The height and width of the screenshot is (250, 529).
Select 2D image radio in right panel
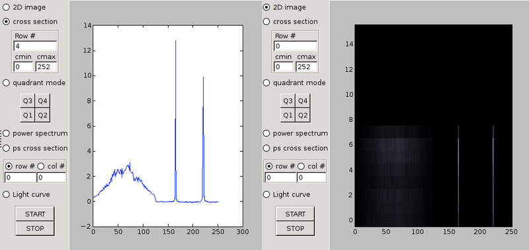coord(266,7)
